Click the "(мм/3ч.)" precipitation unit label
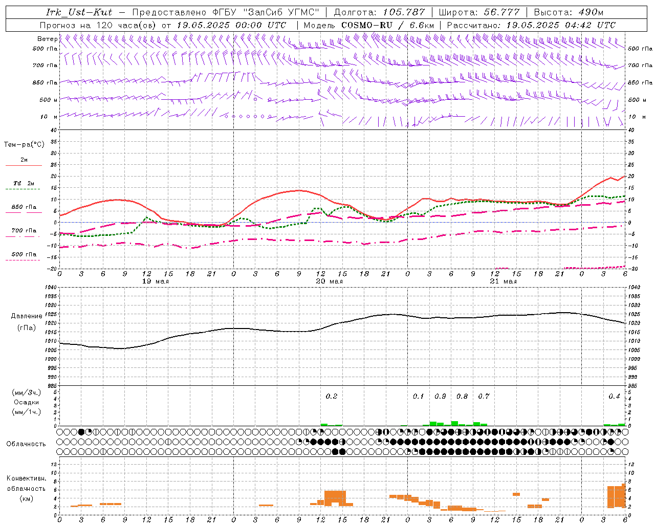655x524 pixels. coord(26,392)
